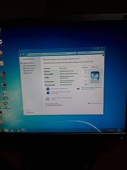Click the network icon in system tray
This screenshot has height=170, width=127.
111,130
